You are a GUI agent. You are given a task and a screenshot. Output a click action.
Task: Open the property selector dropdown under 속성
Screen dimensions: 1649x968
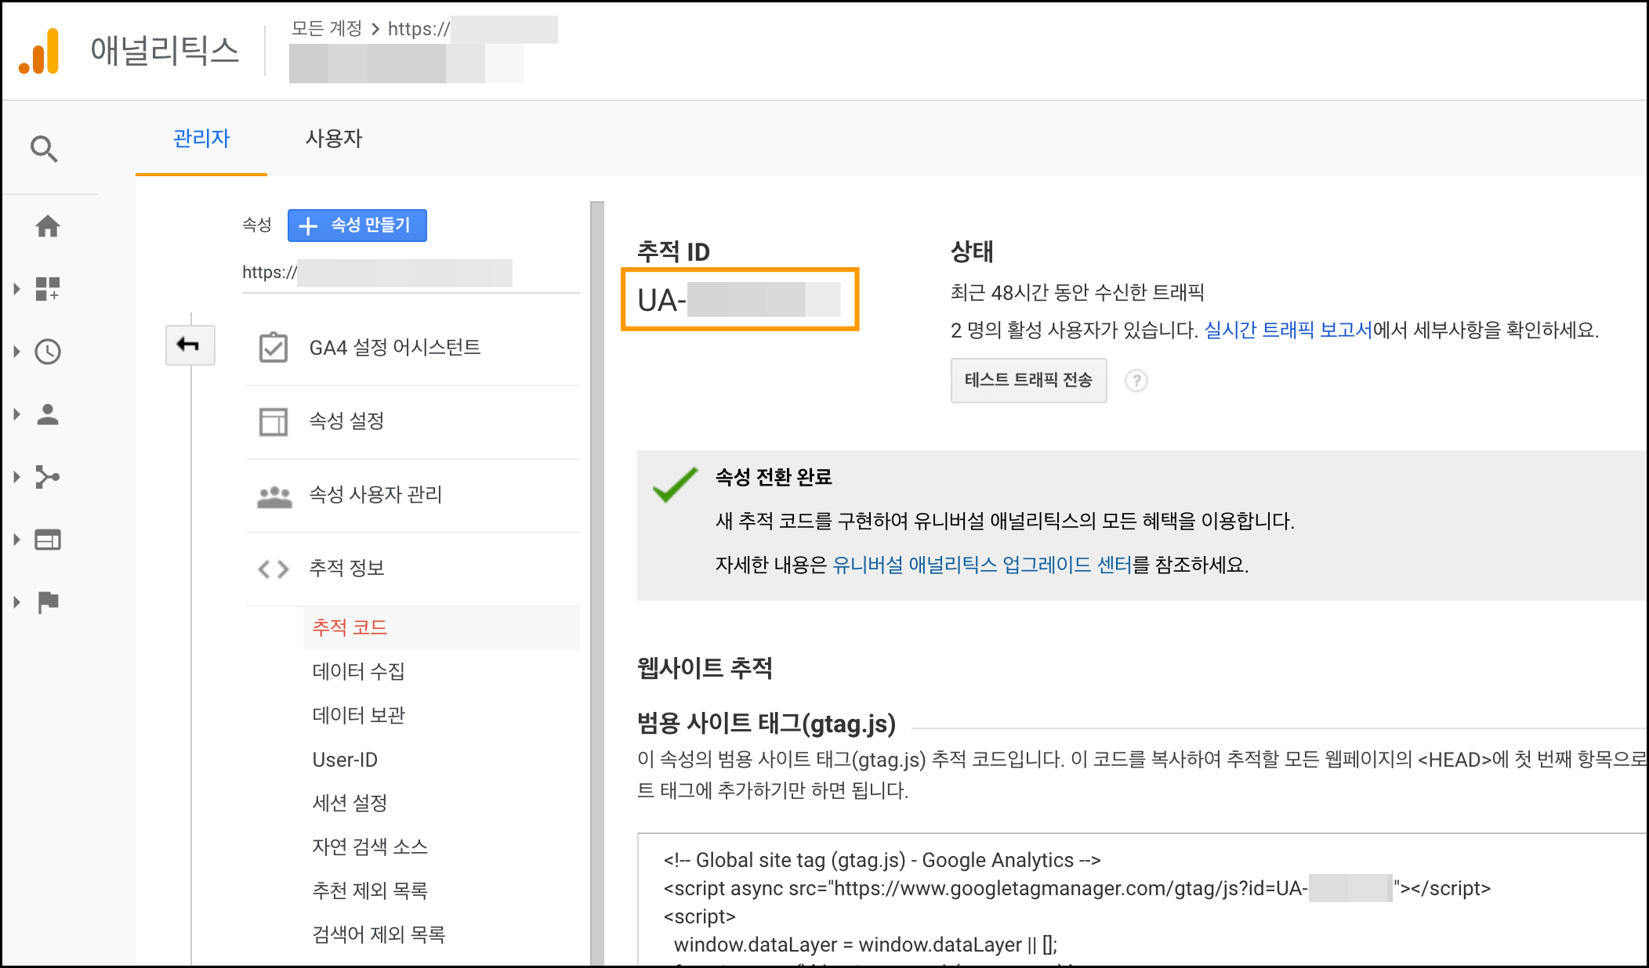pos(411,273)
